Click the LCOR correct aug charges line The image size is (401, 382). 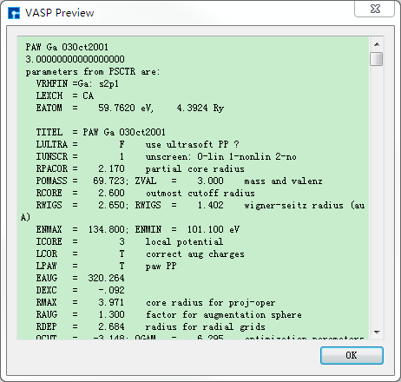[140, 254]
